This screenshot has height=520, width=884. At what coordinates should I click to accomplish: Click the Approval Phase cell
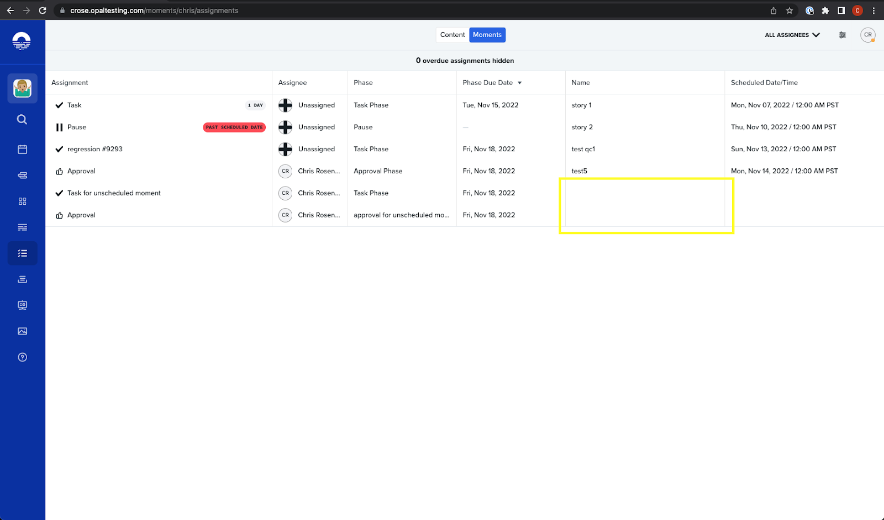click(378, 171)
